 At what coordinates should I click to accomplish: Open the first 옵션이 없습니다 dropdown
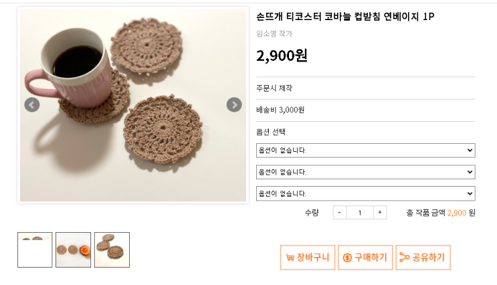point(365,151)
